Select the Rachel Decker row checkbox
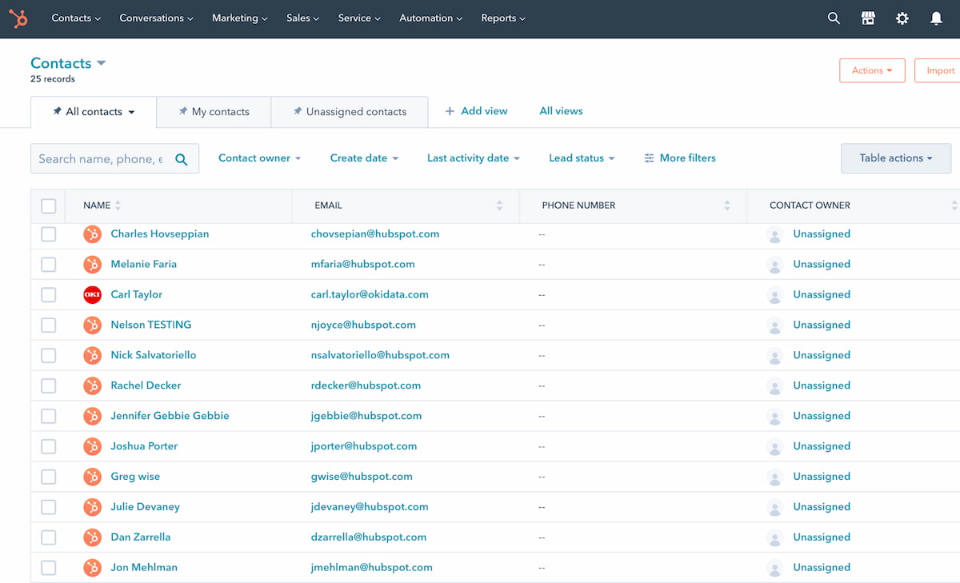The width and height of the screenshot is (960, 583). [49, 385]
